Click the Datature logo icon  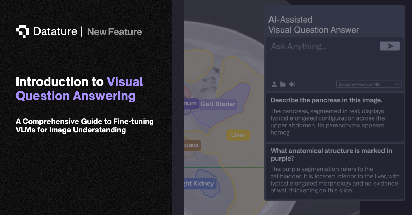click(23, 31)
